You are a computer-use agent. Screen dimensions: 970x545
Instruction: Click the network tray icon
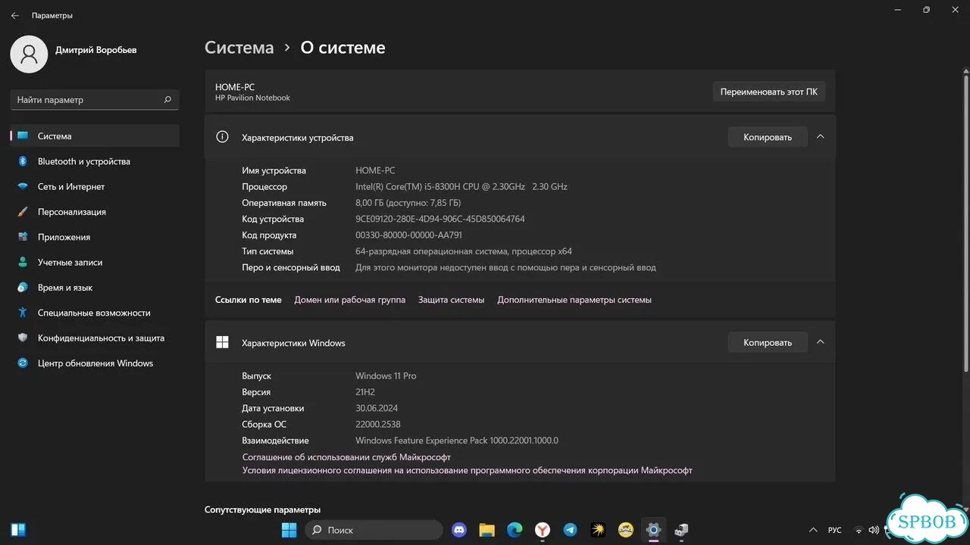click(x=859, y=530)
